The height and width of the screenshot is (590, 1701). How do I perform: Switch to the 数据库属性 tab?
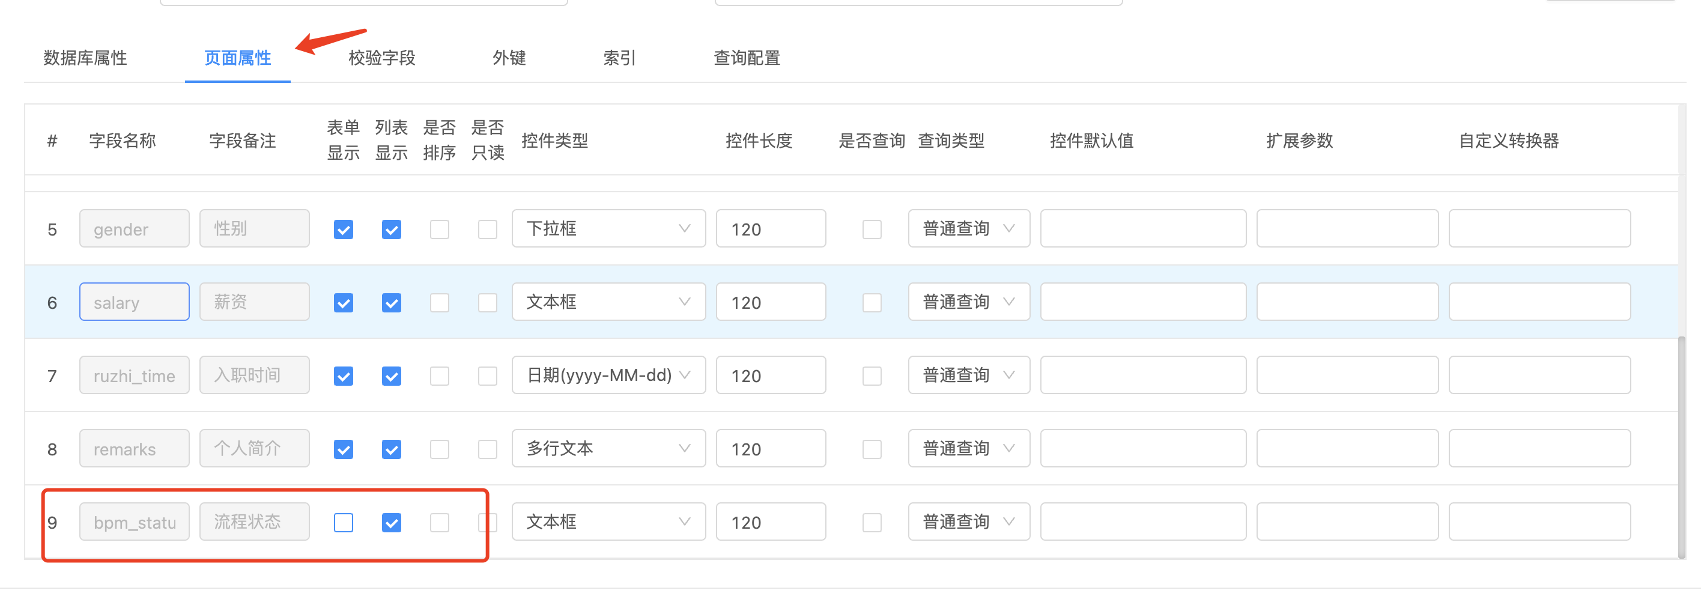pyautogui.click(x=85, y=58)
